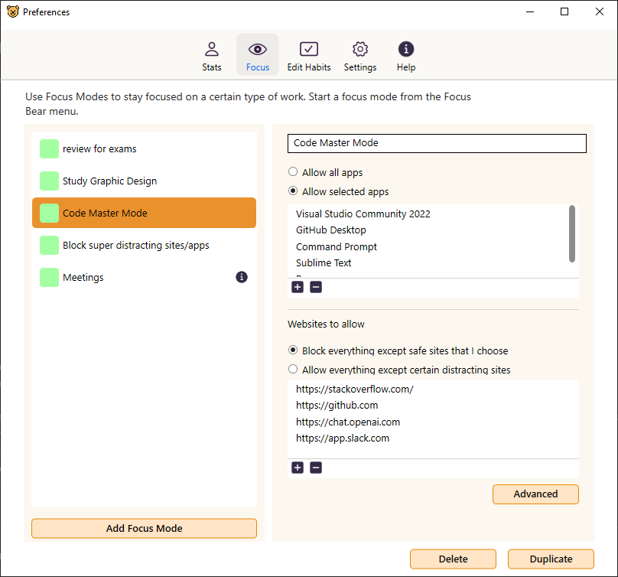Select Sublime Text in the apps list
Image resolution: width=618 pixels, height=577 pixels.
pyautogui.click(x=324, y=262)
